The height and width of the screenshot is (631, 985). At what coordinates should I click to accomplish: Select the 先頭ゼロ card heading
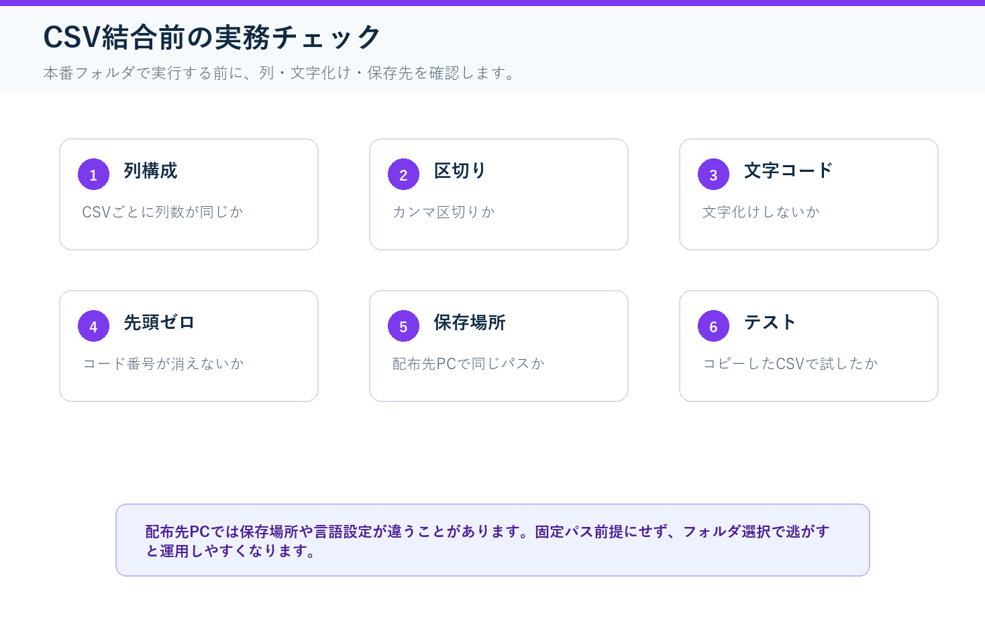point(159,322)
